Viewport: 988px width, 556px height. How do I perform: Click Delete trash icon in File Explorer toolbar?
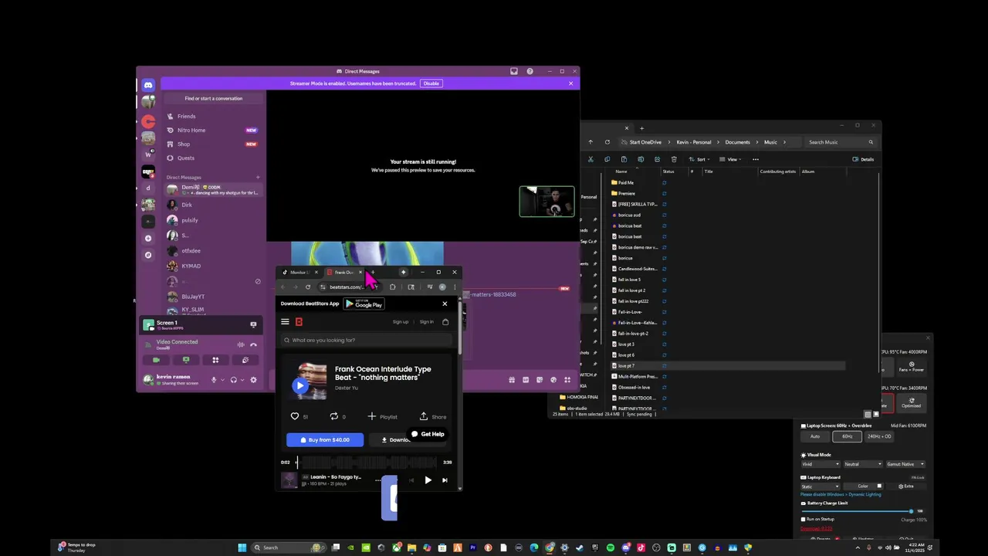(674, 159)
